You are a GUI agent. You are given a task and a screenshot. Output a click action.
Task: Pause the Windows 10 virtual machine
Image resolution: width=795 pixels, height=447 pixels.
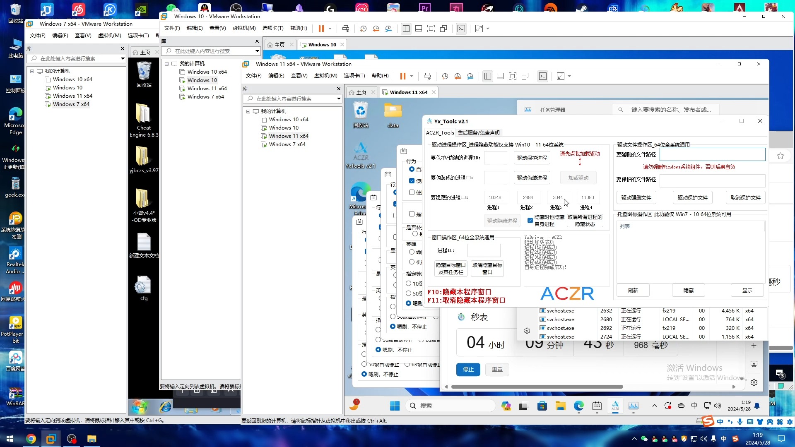point(321,29)
